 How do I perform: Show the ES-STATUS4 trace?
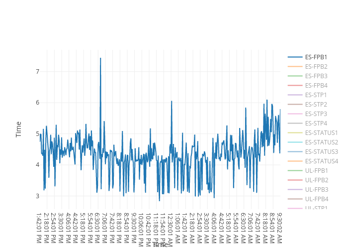pyautogui.click(x=321, y=161)
